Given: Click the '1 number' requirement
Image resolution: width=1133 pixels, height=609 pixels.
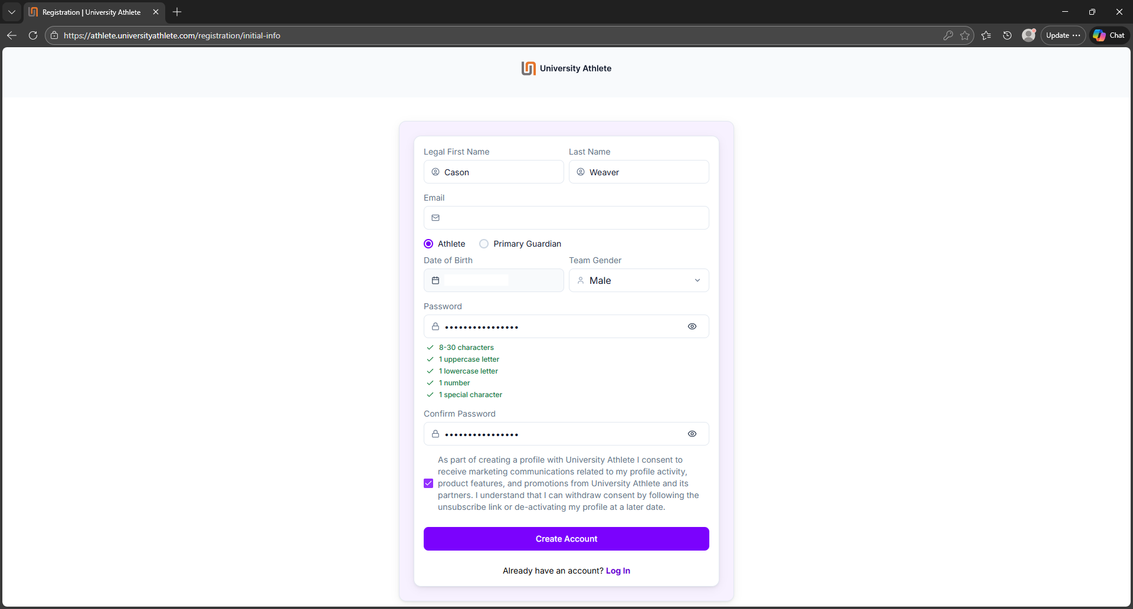Looking at the screenshot, I should click(x=454, y=383).
